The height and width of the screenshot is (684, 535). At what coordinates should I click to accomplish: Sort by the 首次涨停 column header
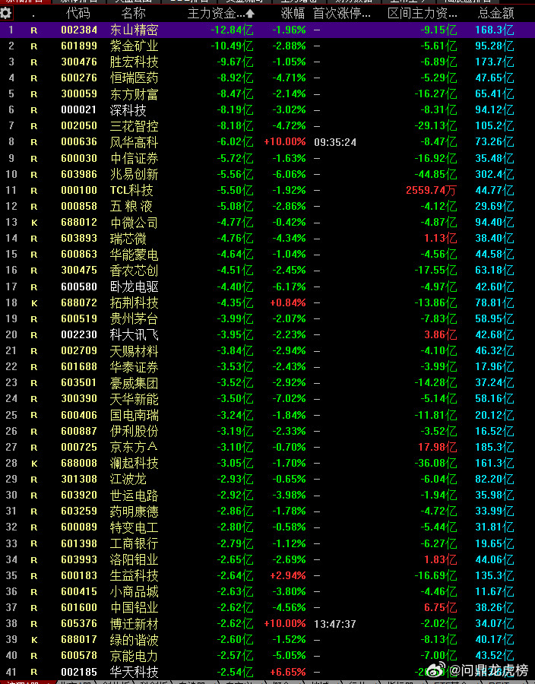(x=342, y=14)
